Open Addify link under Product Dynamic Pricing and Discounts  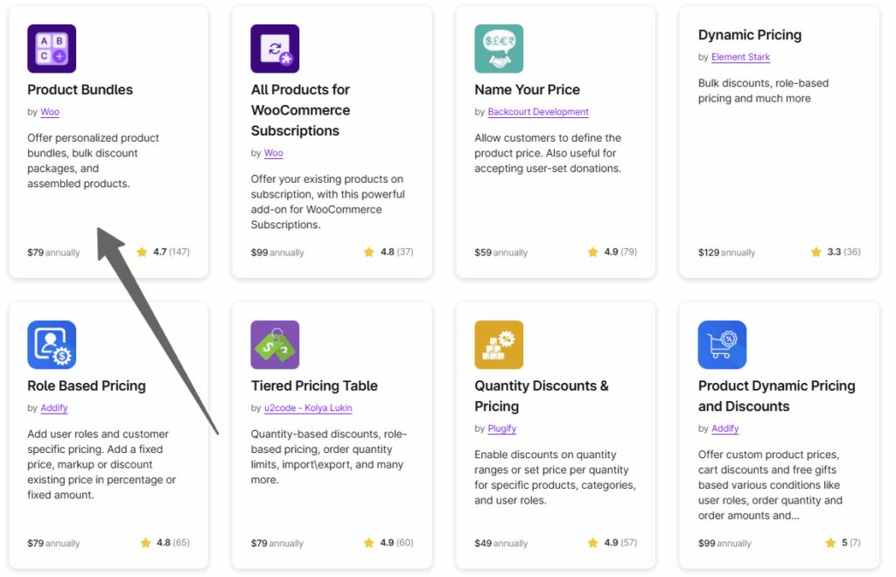(x=725, y=428)
